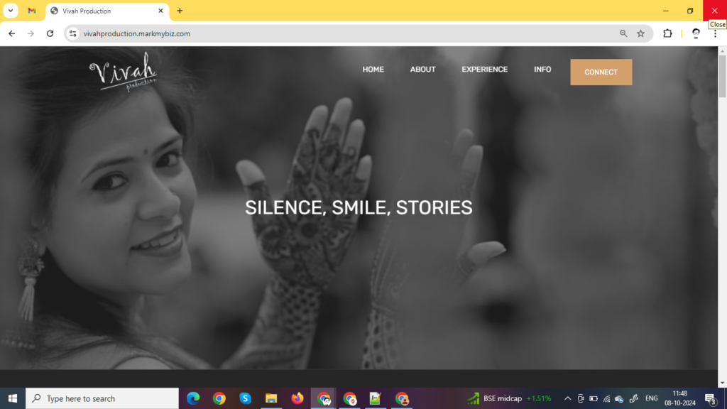The image size is (727, 409).
Task: Open the ABOUT page link
Action: pyautogui.click(x=422, y=69)
